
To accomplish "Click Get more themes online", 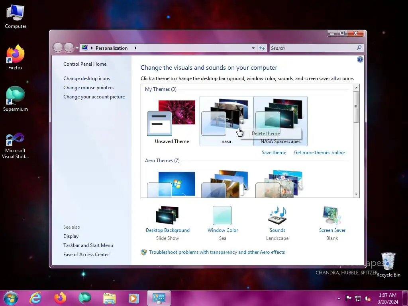I will click(x=319, y=153).
